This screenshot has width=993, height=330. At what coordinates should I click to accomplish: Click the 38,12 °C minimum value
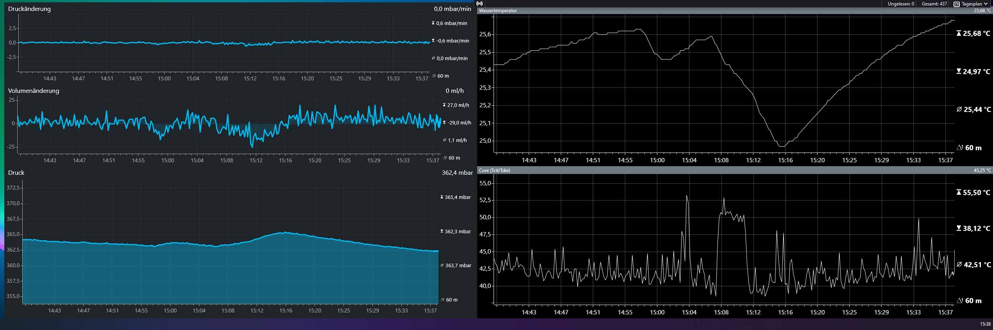[977, 229]
